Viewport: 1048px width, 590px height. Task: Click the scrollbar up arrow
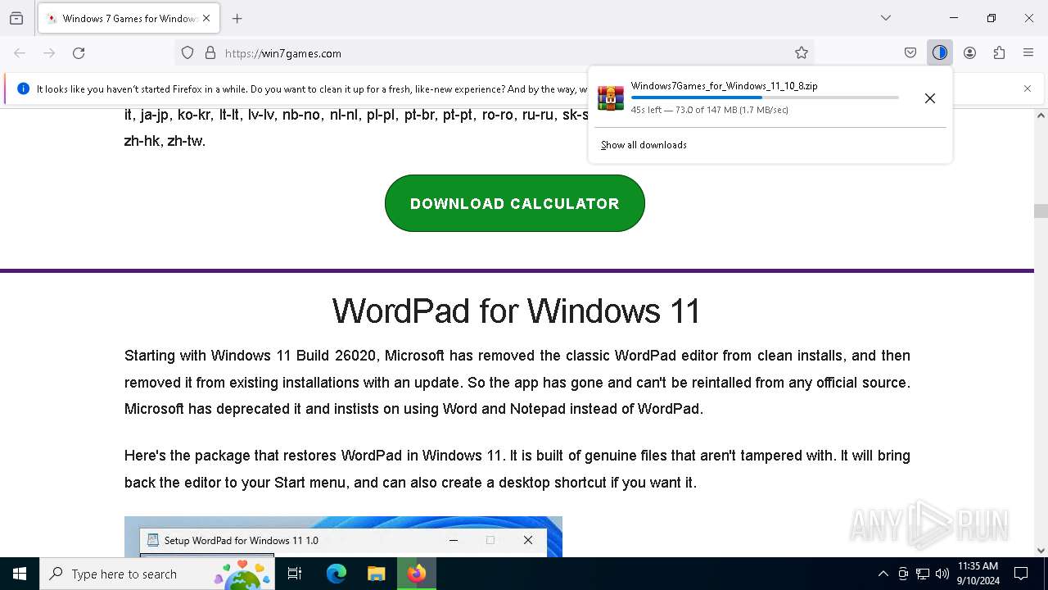1041,116
